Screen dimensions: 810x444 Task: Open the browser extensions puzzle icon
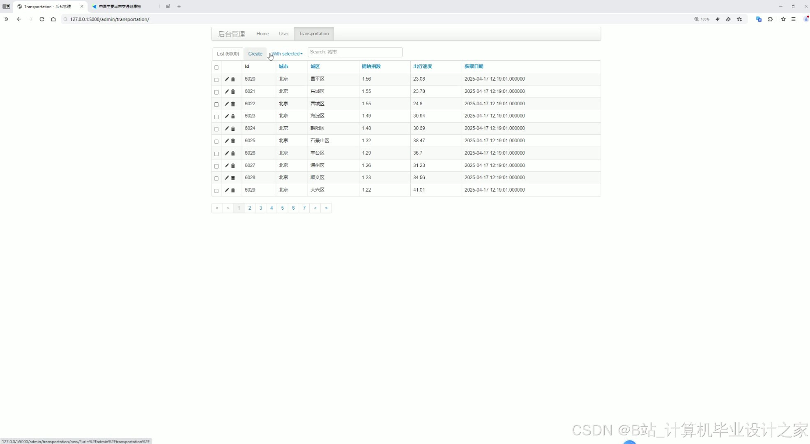(x=770, y=19)
